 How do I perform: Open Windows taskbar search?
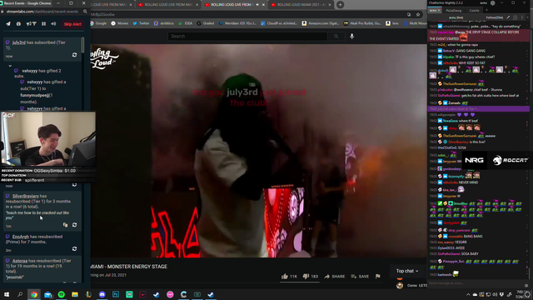pyautogui.click(x=20, y=294)
